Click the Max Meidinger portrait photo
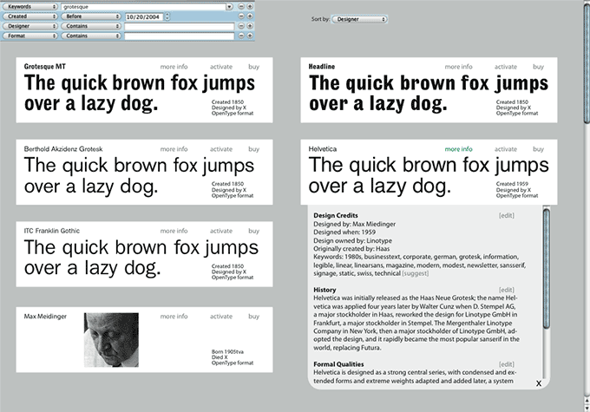Screen dimensions: 590x412 111,340
